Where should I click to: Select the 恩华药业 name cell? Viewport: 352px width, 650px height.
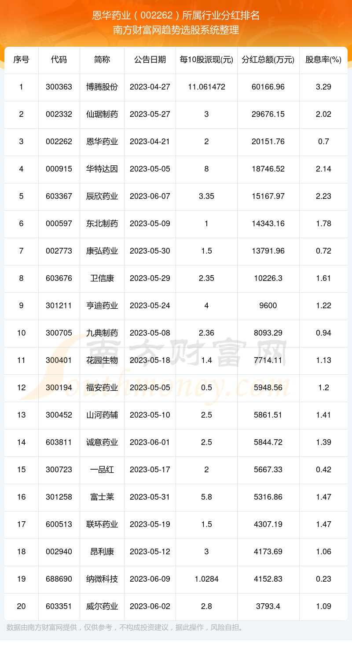coord(102,142)
